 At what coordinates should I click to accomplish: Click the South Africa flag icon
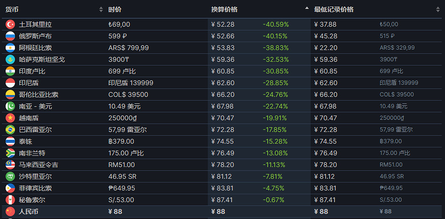point(10,153)
